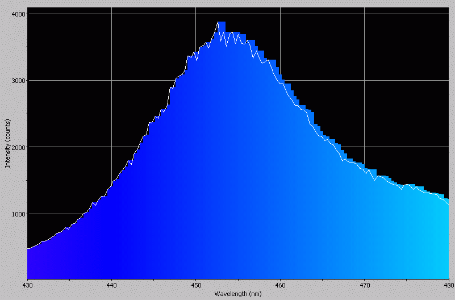Select the "Intensity (counts)" axis title

click(x=7, y=143)
